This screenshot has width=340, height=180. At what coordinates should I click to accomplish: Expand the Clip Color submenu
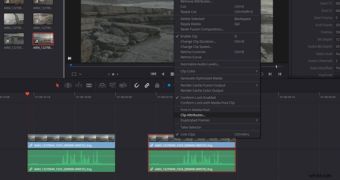pos(217,71)
